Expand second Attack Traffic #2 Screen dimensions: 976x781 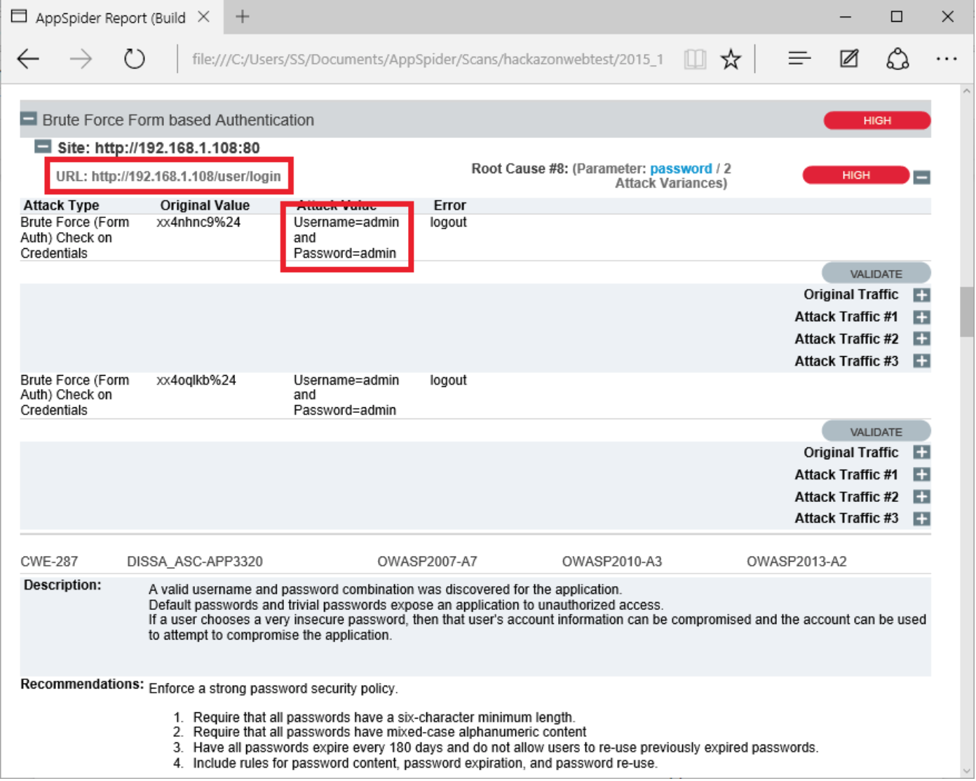coord(922,496)
